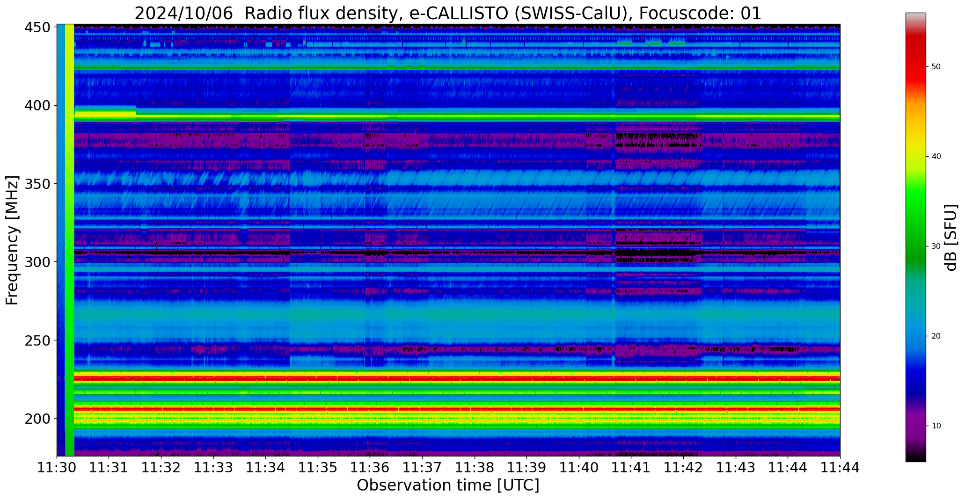
Task: Click the 11:32 time tick label
Action: click(161, 467)
